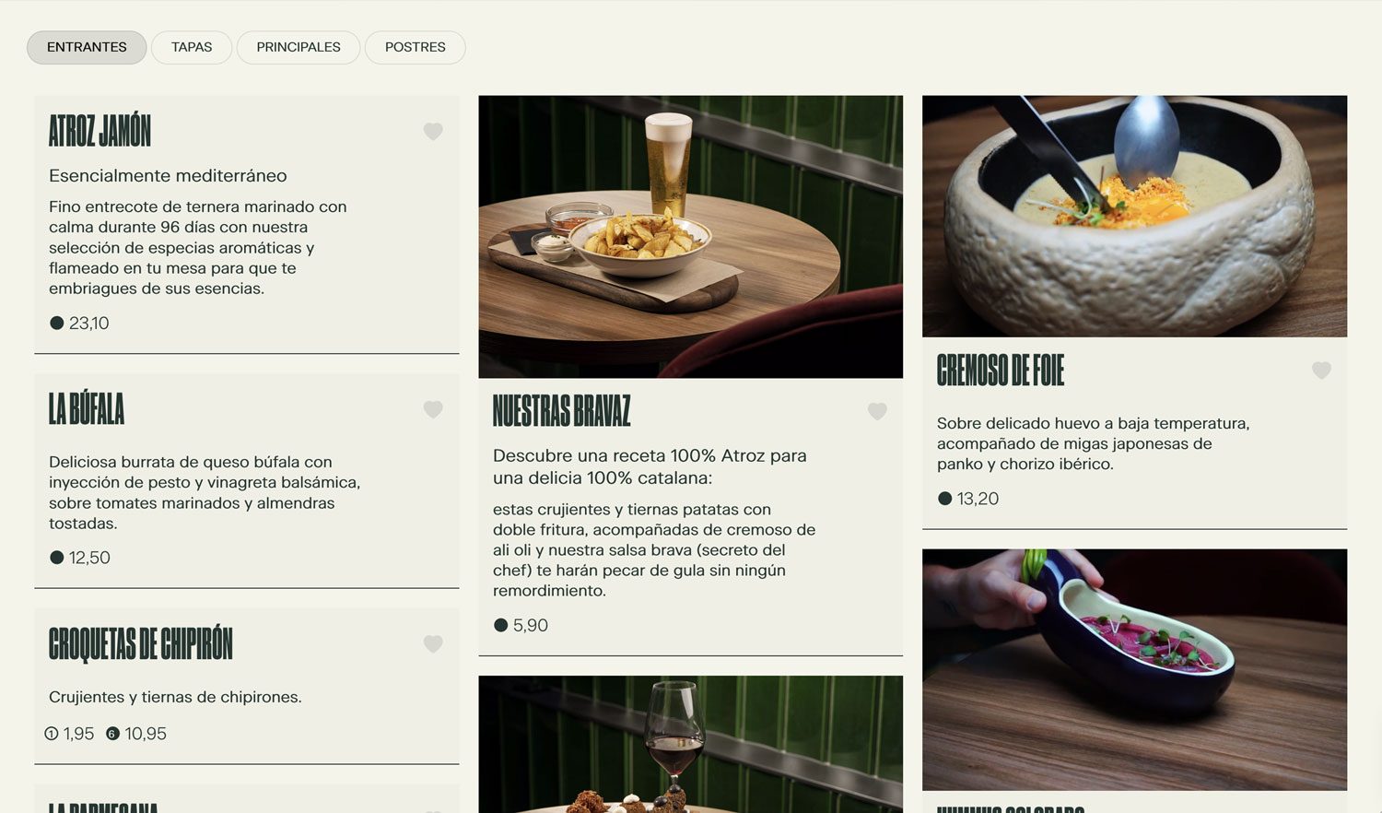Open the NUESTRAS BRAVAZ title
The width and height of the screenshot is (1382, 813).
pyautogui.click(x=562, y=411)
